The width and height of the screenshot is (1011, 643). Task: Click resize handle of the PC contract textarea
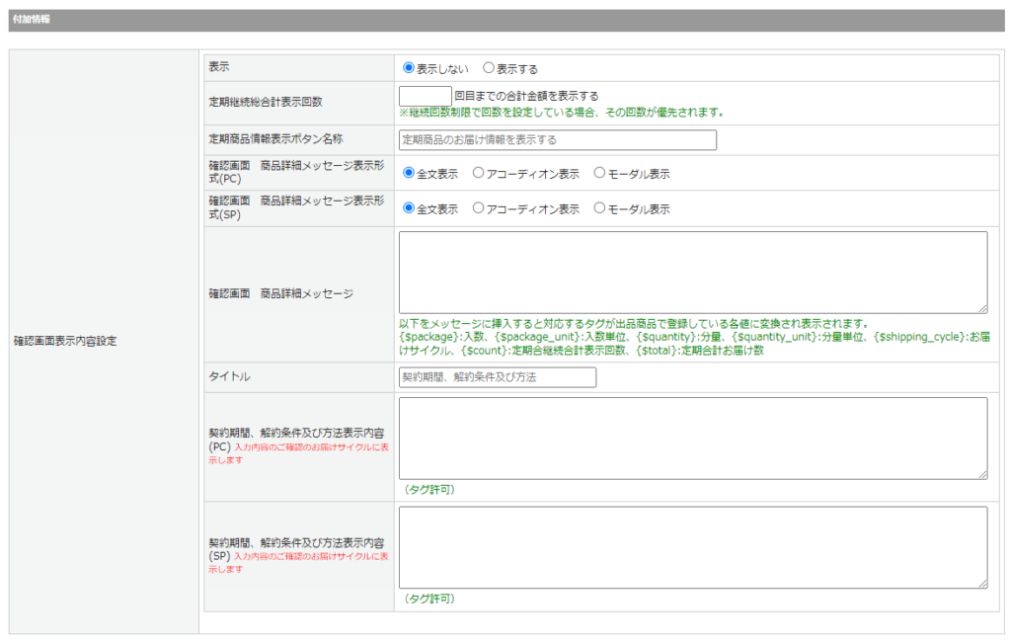[x=982, y=474]
